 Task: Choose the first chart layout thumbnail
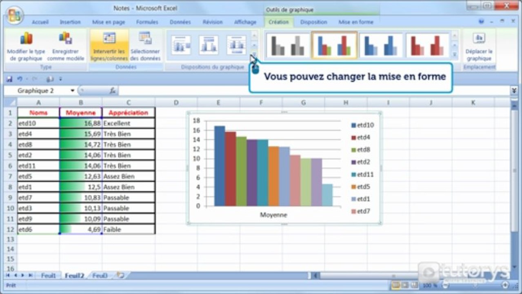point(181,45)
